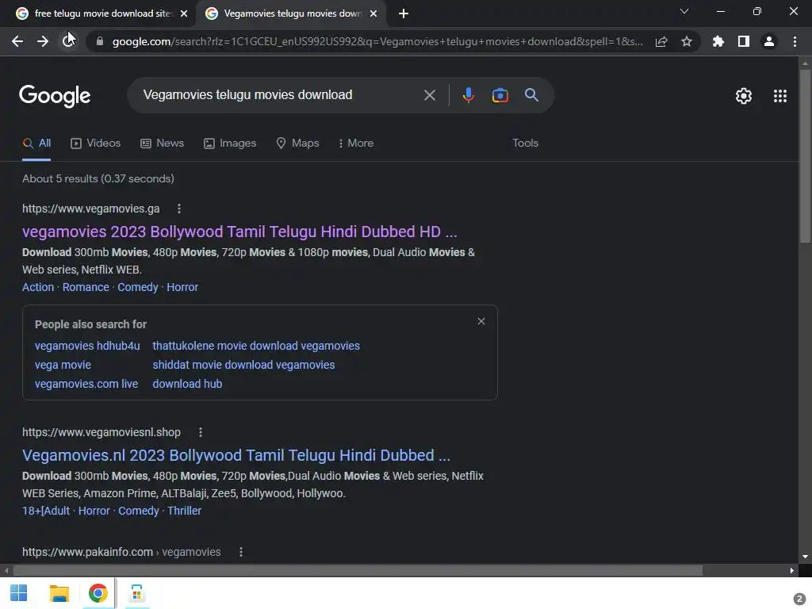Open Thriller sitelink
The width and height of the screenshot is (812, 609).
pyautogui.click(x=184, y=511)
